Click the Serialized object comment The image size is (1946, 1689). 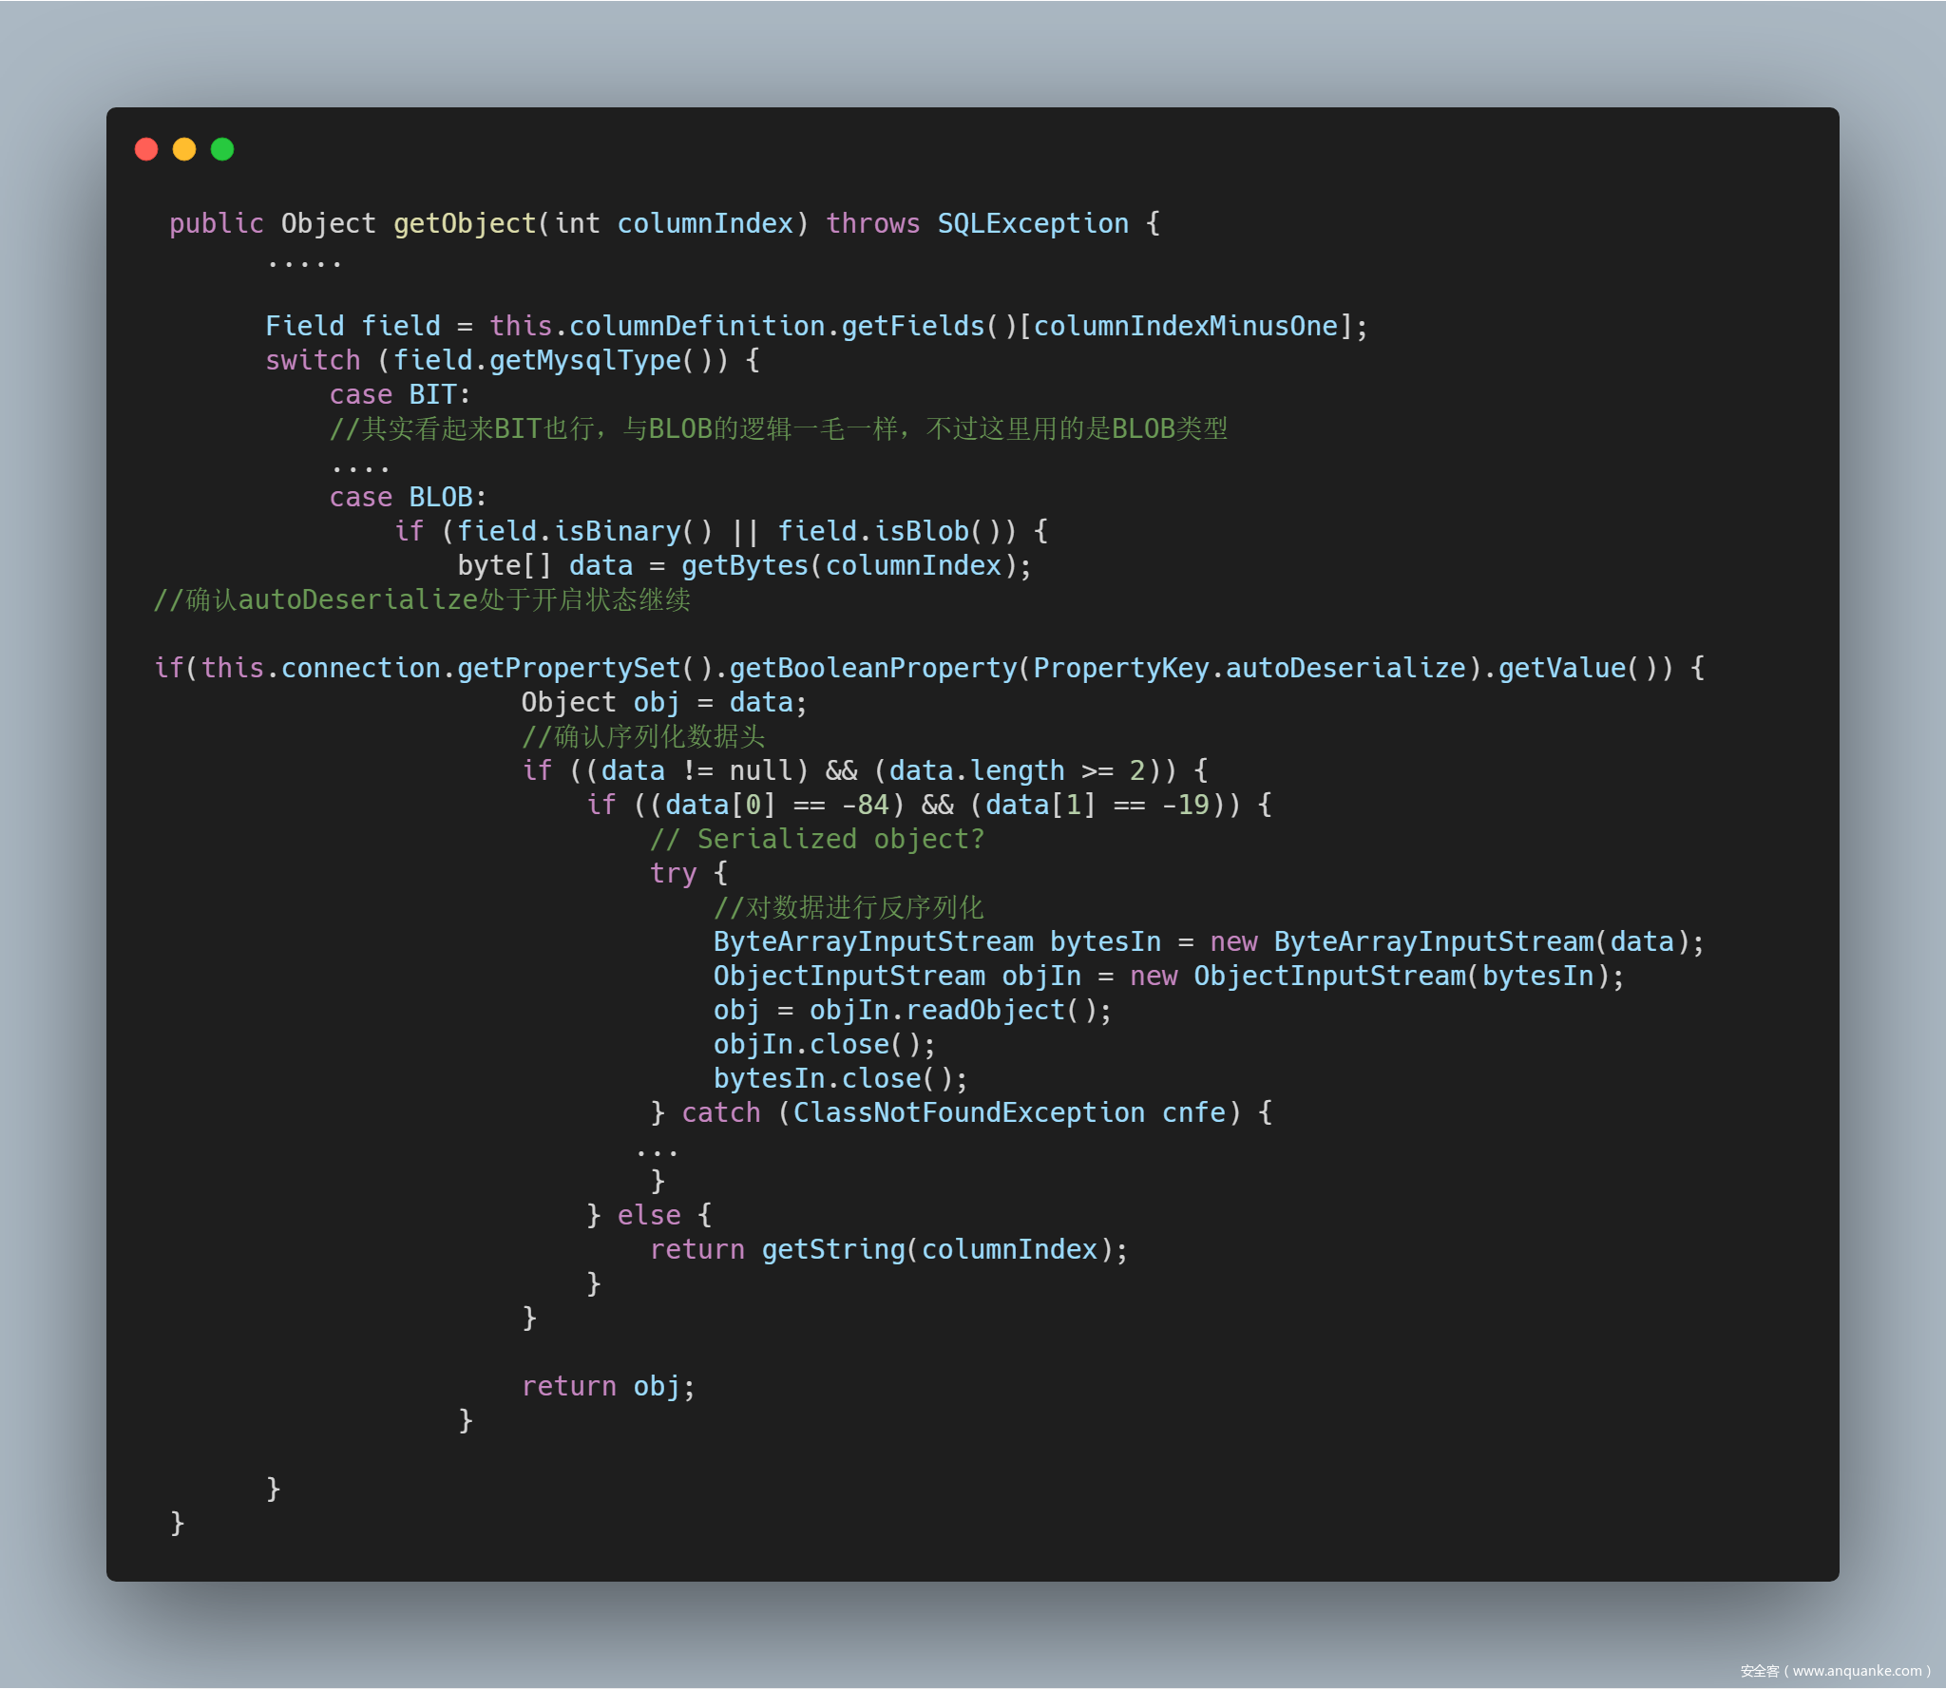(x=817, y=839)
